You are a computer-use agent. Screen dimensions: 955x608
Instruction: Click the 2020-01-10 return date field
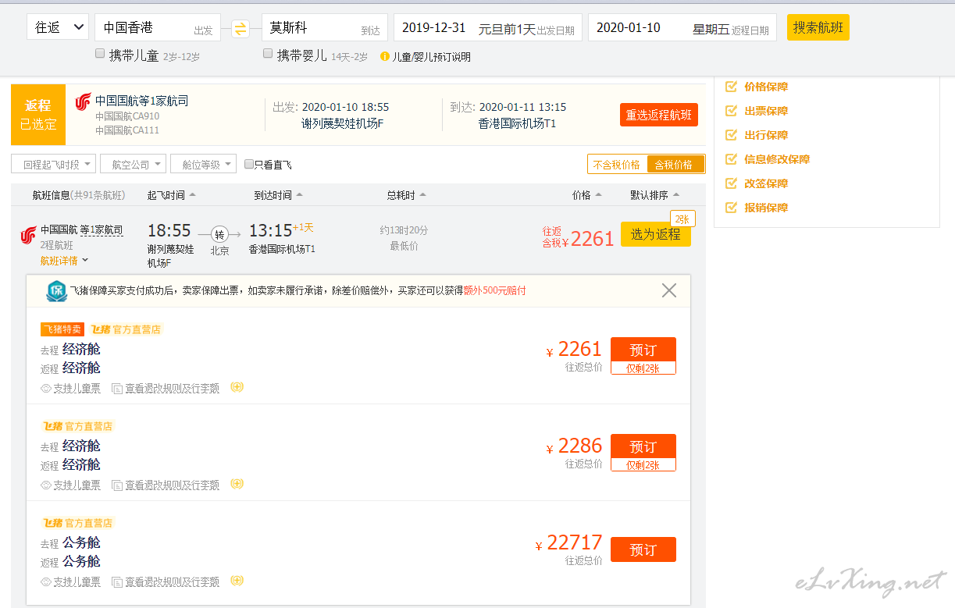click(x=682, y=27)
